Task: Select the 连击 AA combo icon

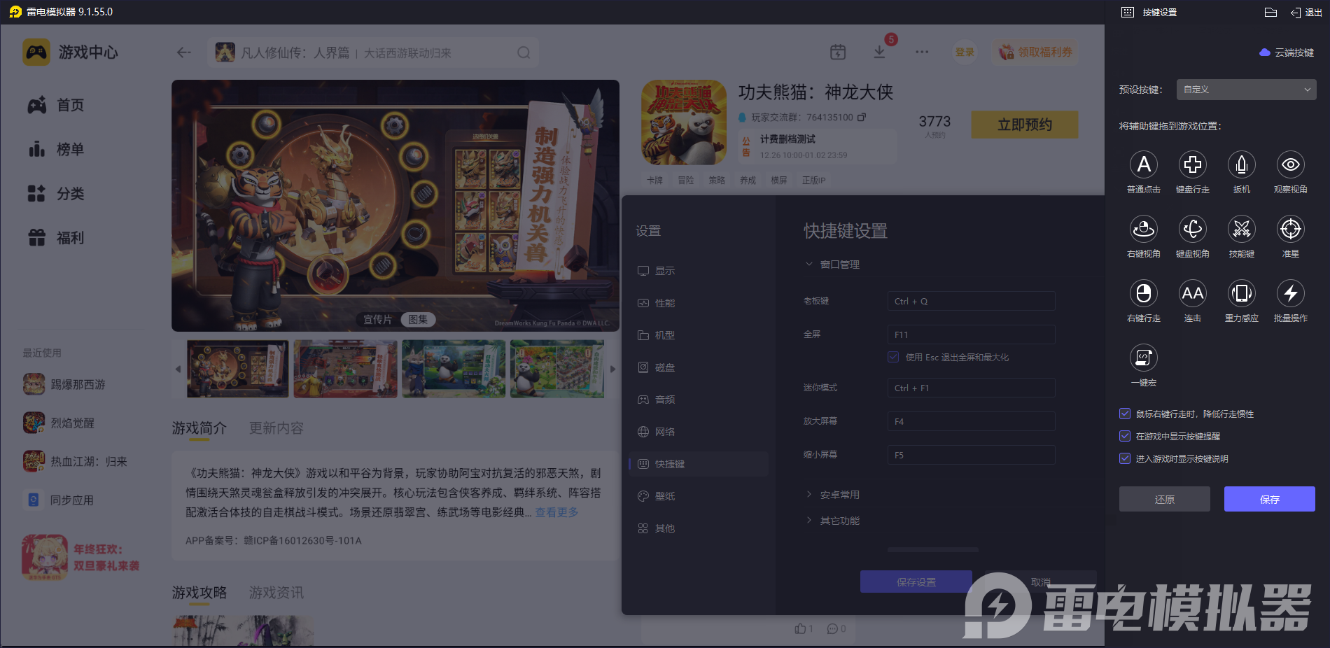Action: pos(1193,293)
